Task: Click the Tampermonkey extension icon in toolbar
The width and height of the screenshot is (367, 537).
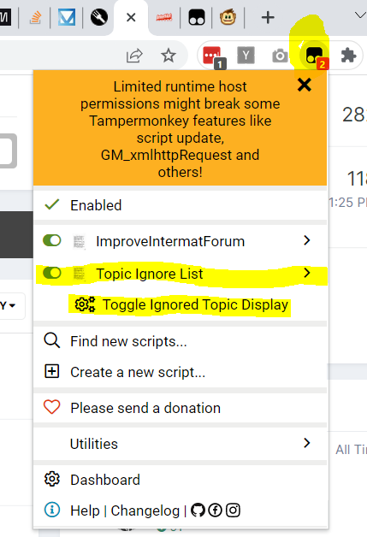Action: point(314,55)
